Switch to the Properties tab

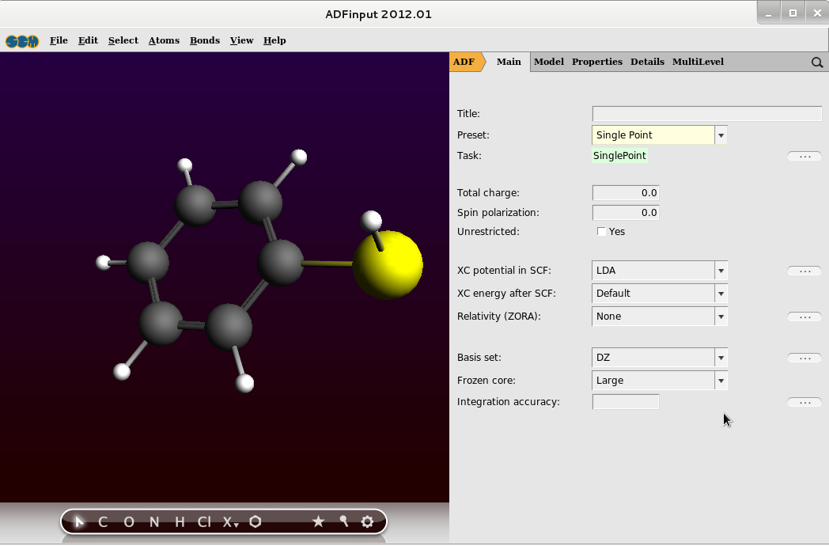[x=596, y=62]
